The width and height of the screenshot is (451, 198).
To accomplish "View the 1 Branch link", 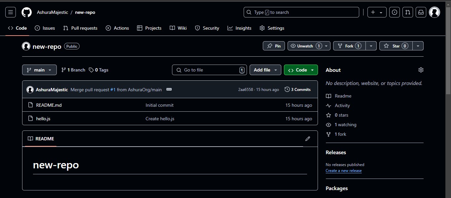I will (73, 70).
